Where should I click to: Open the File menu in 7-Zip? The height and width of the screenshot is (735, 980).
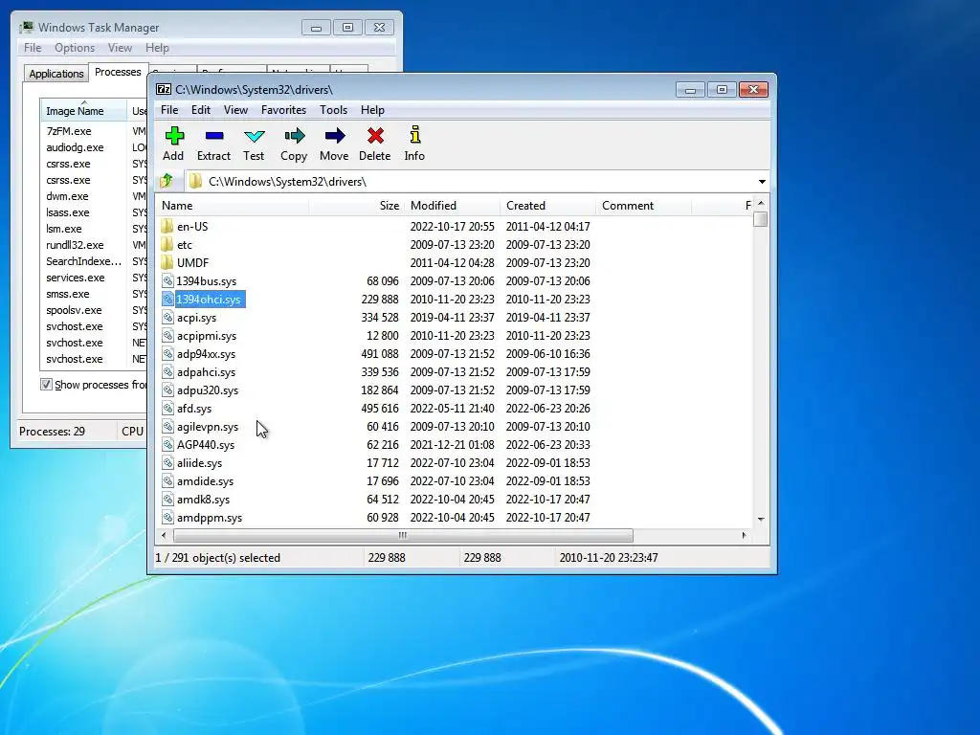point(169,110)
